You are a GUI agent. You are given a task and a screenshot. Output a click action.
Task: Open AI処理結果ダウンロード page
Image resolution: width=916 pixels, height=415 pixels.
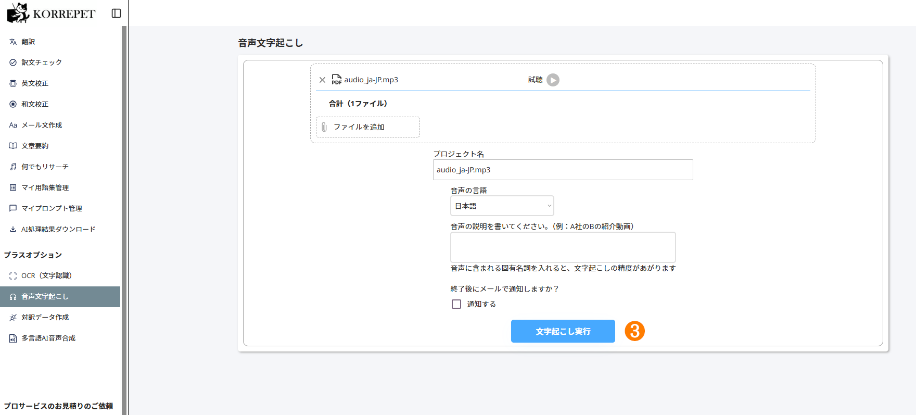coord(60,229)
